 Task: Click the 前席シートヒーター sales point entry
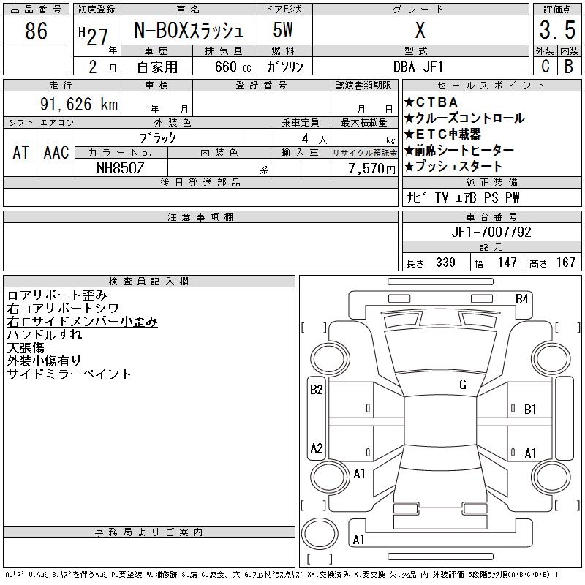click(464, 151)
